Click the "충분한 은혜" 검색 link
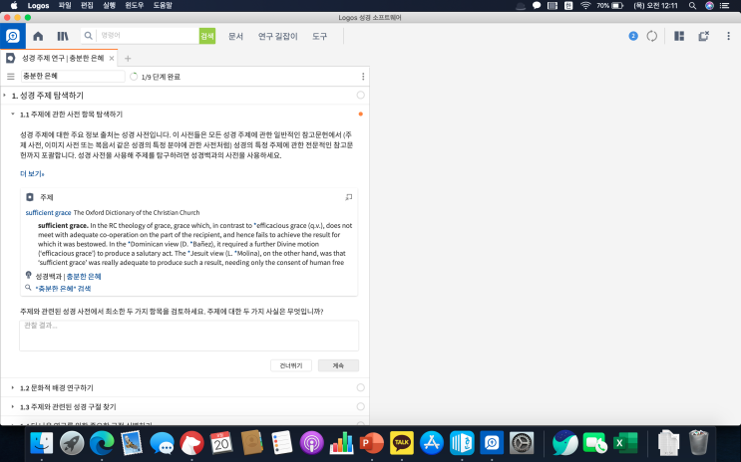741x462 pixels. click(63, 289)
